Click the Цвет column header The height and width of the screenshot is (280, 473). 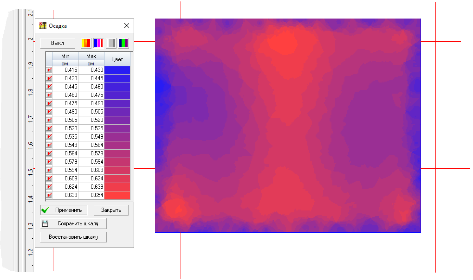pos(117,59)
